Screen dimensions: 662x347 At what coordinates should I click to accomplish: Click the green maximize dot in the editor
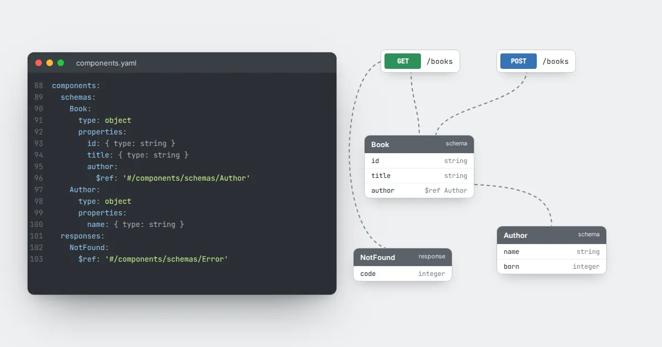pos(61,63)
